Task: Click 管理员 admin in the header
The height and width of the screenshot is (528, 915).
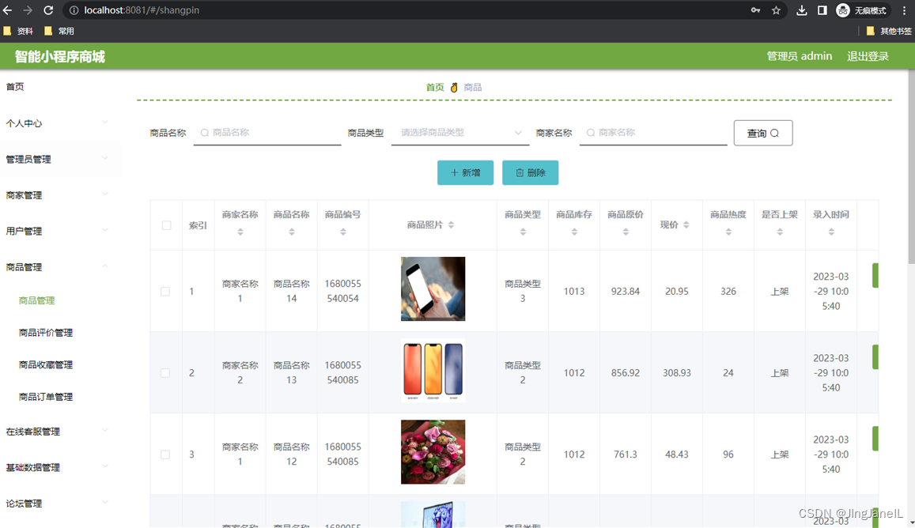Action: pos(799,56)
